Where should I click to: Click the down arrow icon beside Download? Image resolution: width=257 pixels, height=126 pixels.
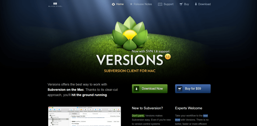(196, 4)
